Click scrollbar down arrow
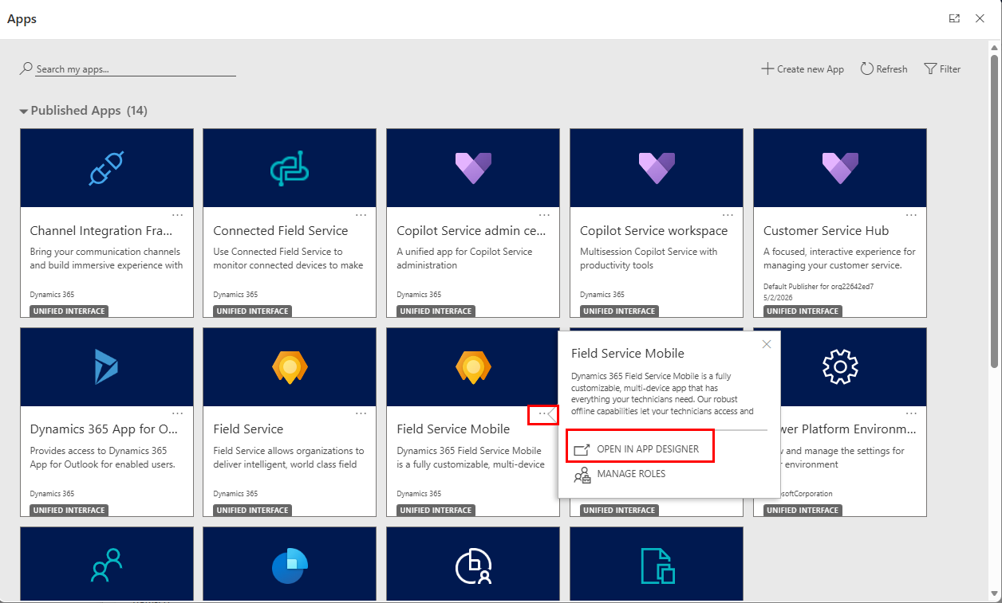 994,593
